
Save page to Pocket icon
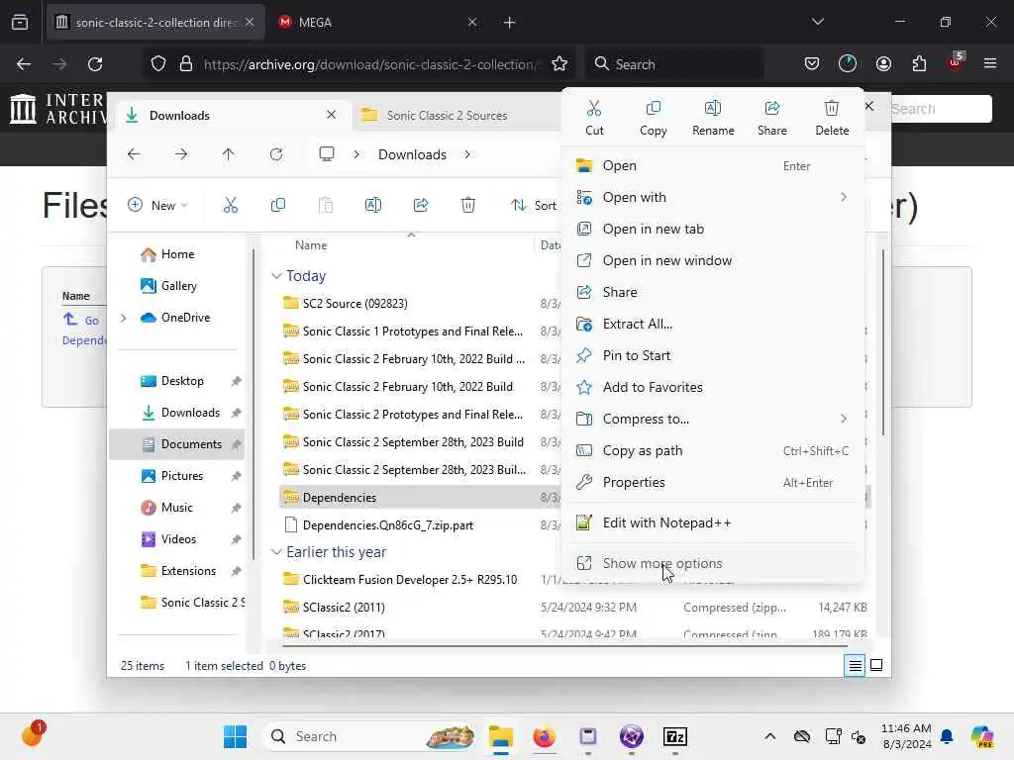812,64
